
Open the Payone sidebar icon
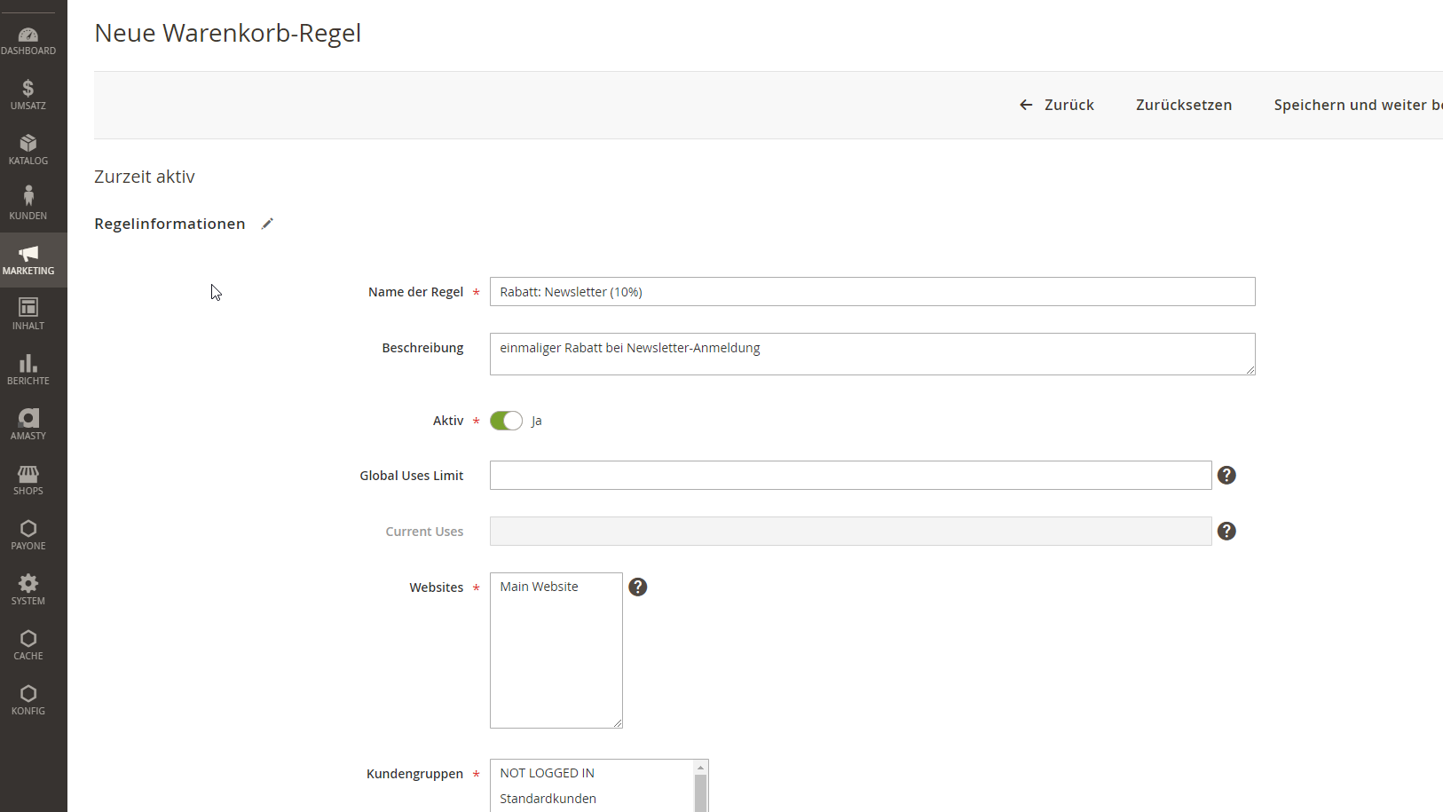tap(28, 532)
